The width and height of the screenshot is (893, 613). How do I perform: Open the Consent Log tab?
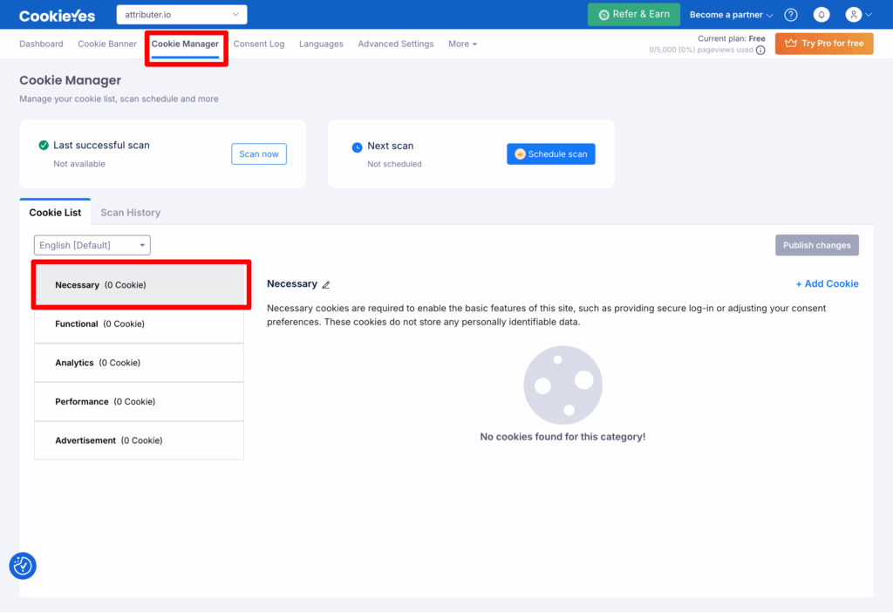tap(259, 44)
